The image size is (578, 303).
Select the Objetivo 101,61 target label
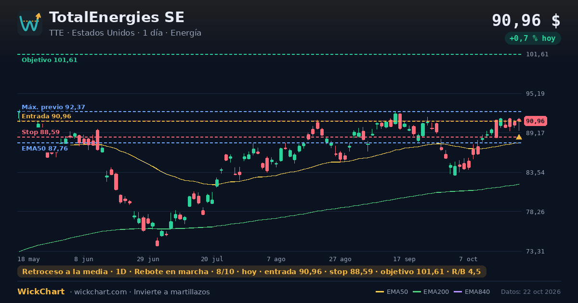tap(49, 60)
